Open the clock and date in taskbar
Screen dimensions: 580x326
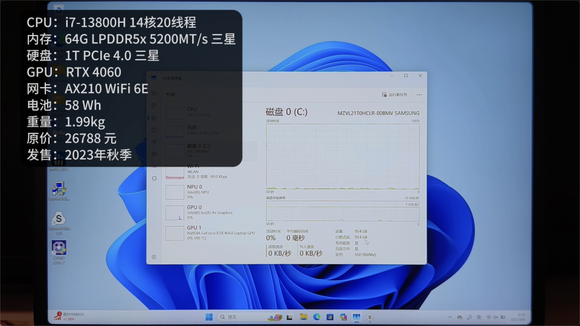tap(518, 317)
